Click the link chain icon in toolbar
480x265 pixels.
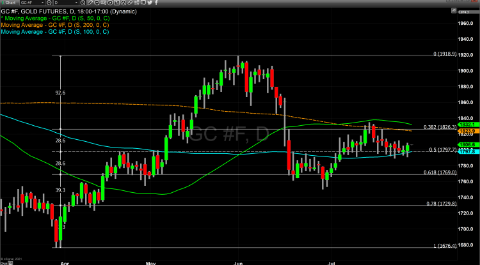tap(129, 3)
